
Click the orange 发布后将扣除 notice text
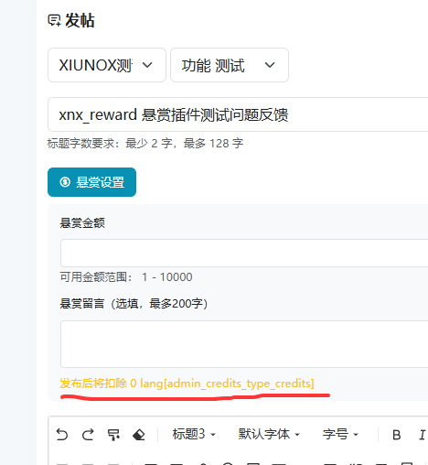coord(187,384)
